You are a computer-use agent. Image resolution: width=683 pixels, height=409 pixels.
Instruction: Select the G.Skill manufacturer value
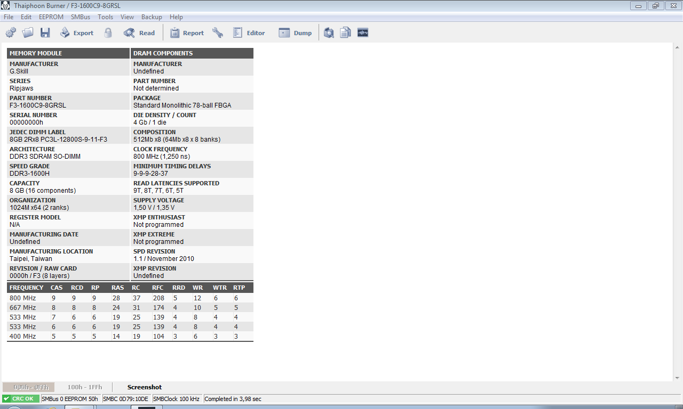click(x=19, y=71)
